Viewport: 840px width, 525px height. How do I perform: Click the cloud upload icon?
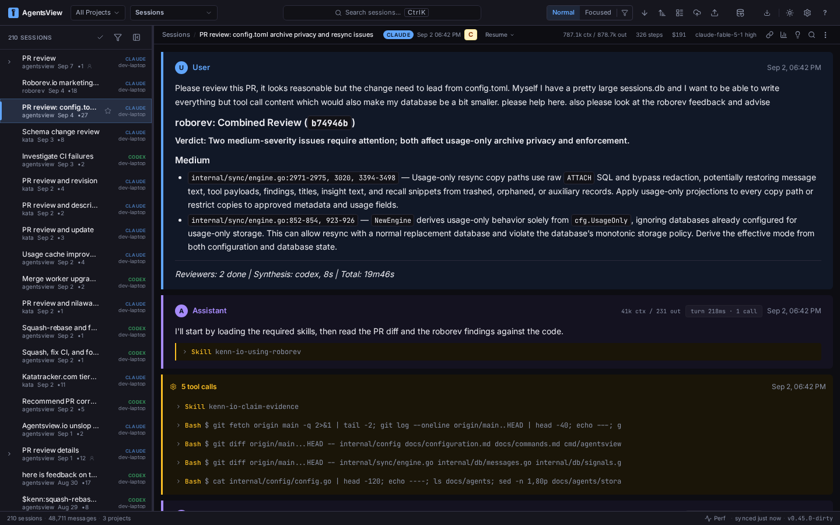(x=697, y=12)
